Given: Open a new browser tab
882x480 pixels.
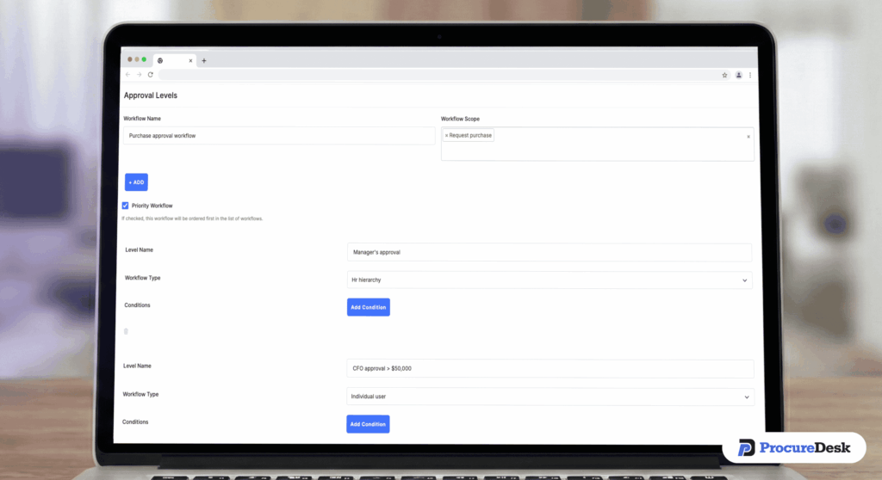Looking at the screenshot, I should (x=204, y=61).
